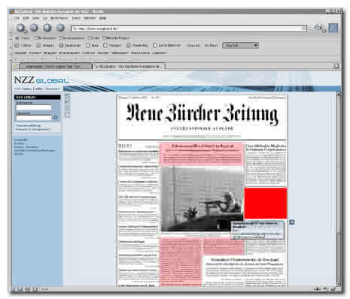The image size is (350, 299).
Task: Open the Information menu on the developer toolbar
Action: pyautogui.click(x=69, y=53)
